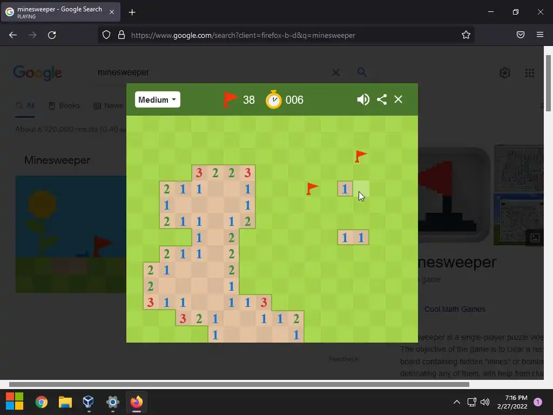Switch to Firefox in taskbar

coord(137,401)
